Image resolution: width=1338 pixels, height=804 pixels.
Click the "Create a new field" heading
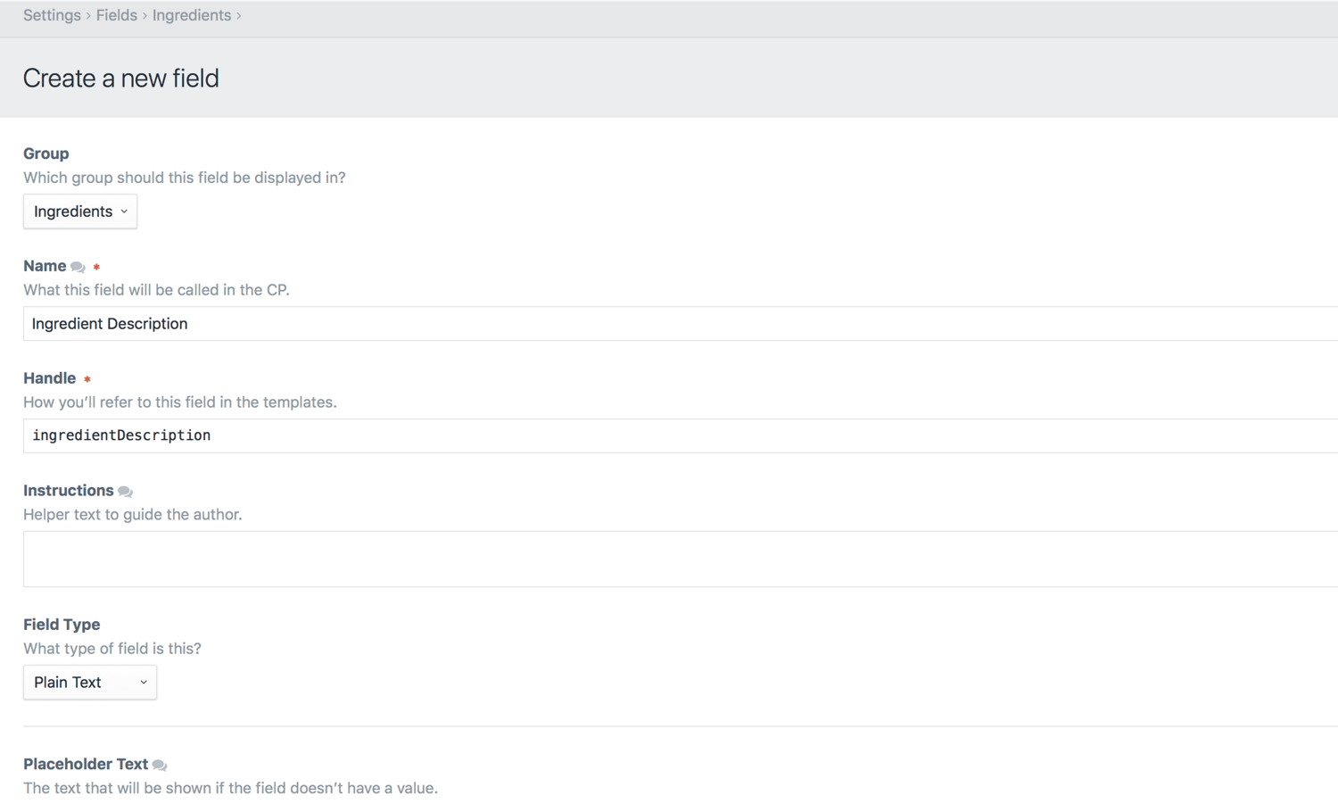(121, 79)
